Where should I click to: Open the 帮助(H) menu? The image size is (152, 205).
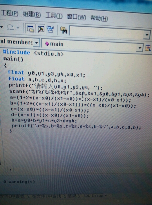(99, 18)
